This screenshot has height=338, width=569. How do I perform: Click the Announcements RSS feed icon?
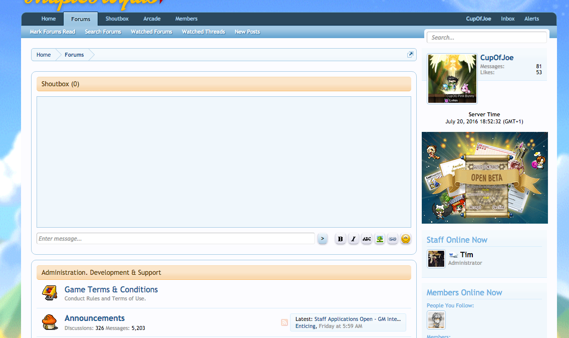[x=284, y=322]
